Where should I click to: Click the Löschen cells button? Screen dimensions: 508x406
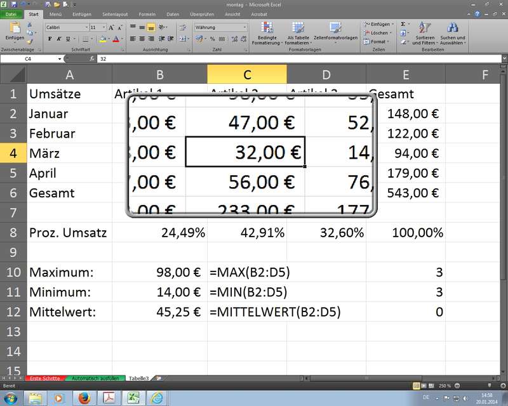point(378,33)
